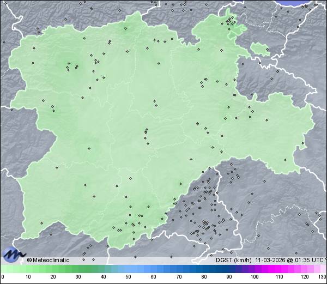The height and width of the screenshot is (284, 327).
Task: Click the 0 value on the legend scale
Action: tap(2, 277)
